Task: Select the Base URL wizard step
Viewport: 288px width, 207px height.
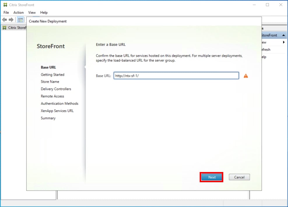Action: (x=48, y=67)
